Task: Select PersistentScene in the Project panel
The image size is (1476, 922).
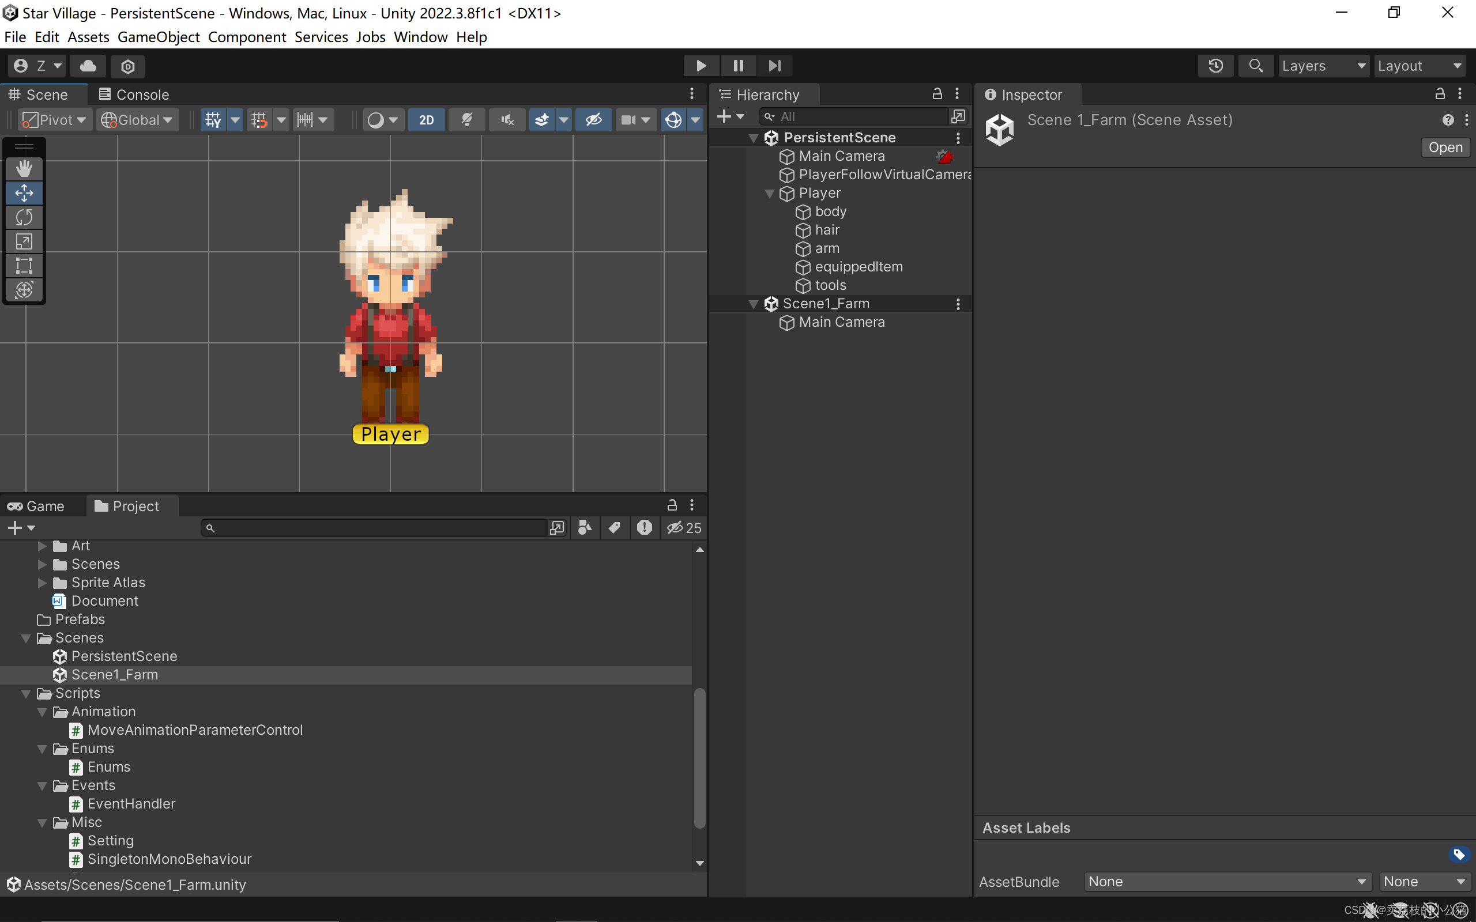Action: click(x=125, y=656)
